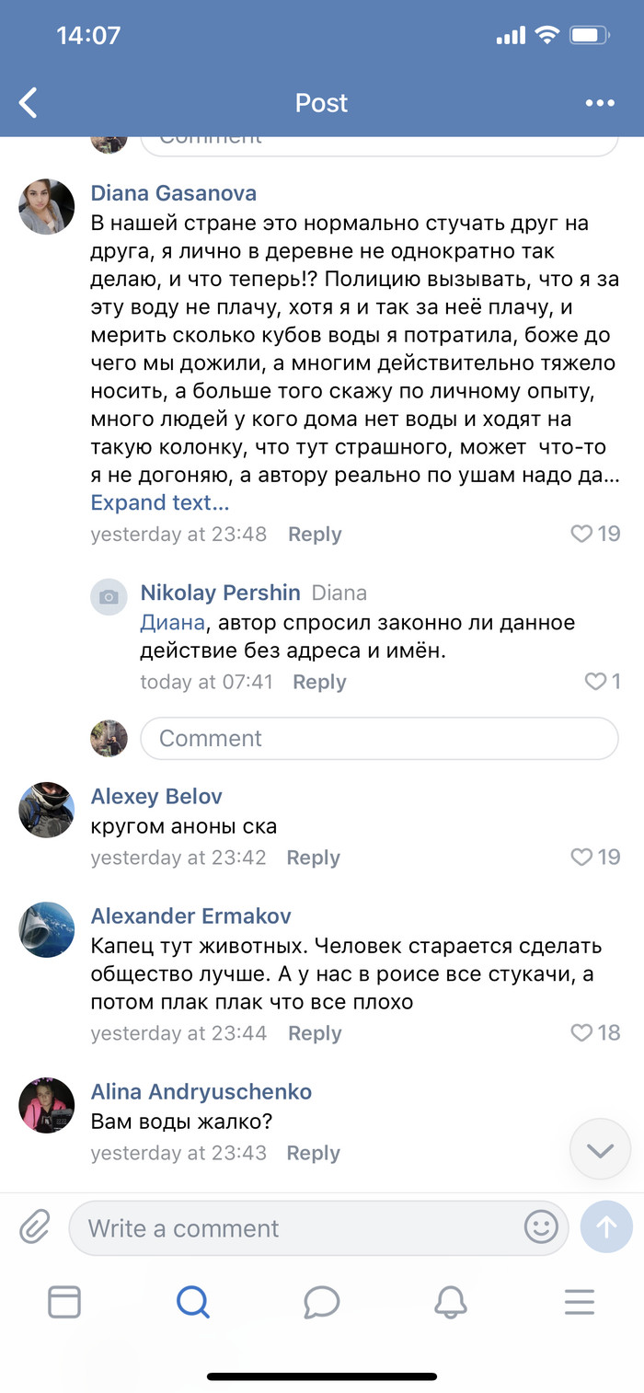Tap the back arrow in header

pos(29,103)
